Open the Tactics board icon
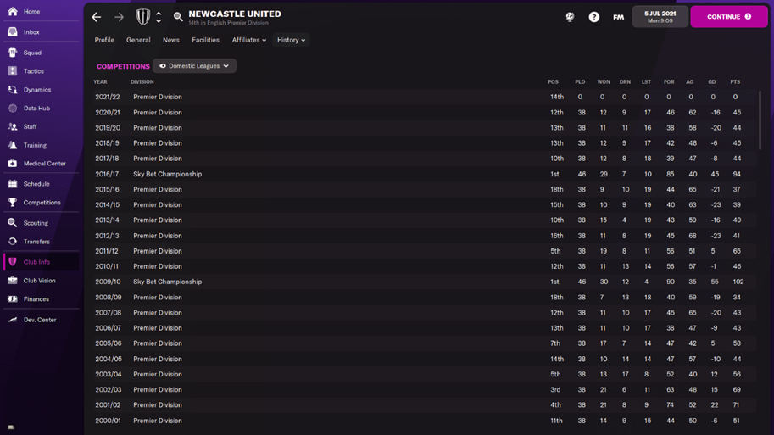The height and width of the screenshot is (435, 774). click(x=13, y=71)
